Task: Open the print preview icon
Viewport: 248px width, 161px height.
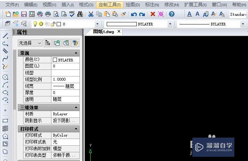Action: click(56, 14)
